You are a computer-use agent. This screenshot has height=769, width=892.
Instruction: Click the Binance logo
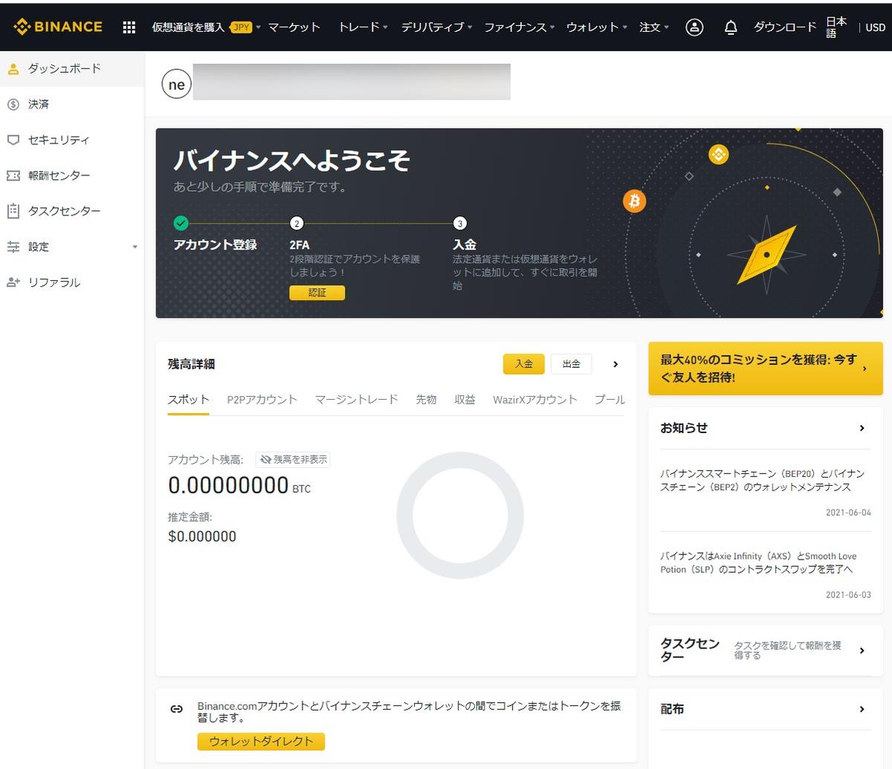coord(58,26)
